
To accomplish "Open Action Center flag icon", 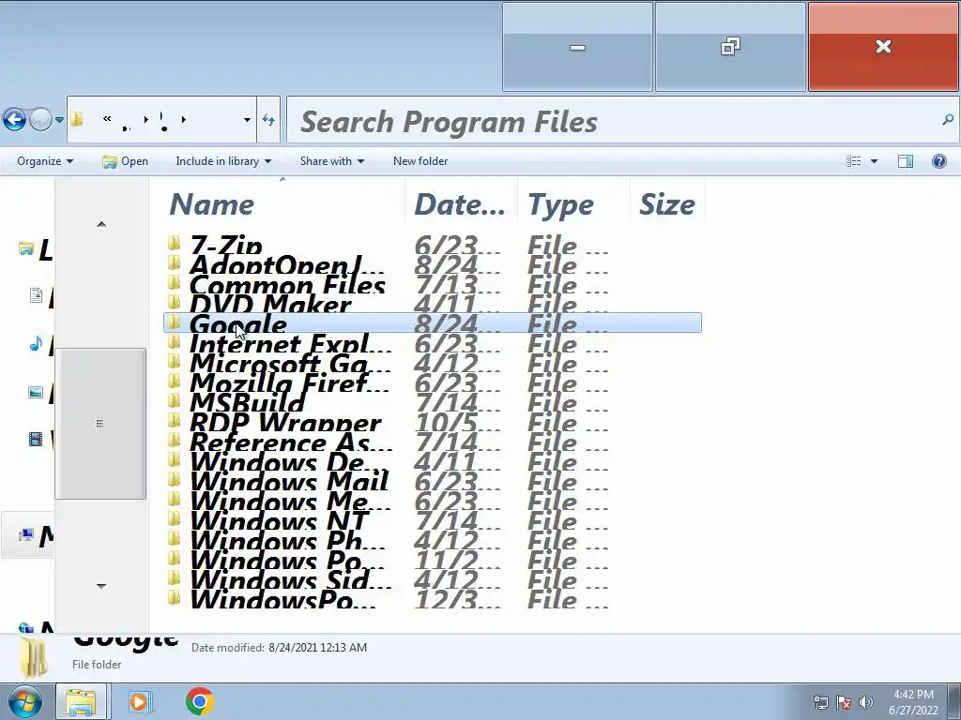I will (x=844, y=702).
